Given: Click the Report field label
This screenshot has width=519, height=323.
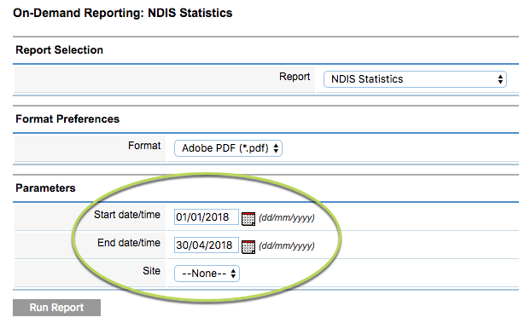Looking at the screenshot, I should pos(294,77).
